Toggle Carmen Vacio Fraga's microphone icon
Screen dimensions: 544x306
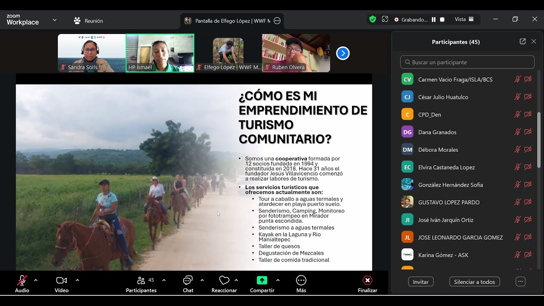click(517, 79)
